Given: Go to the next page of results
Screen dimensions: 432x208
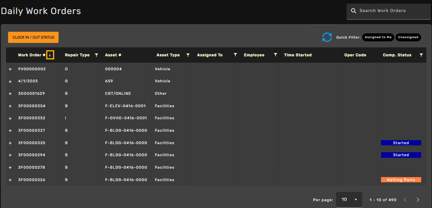Looking at the screenshot, I should (418, 200).
